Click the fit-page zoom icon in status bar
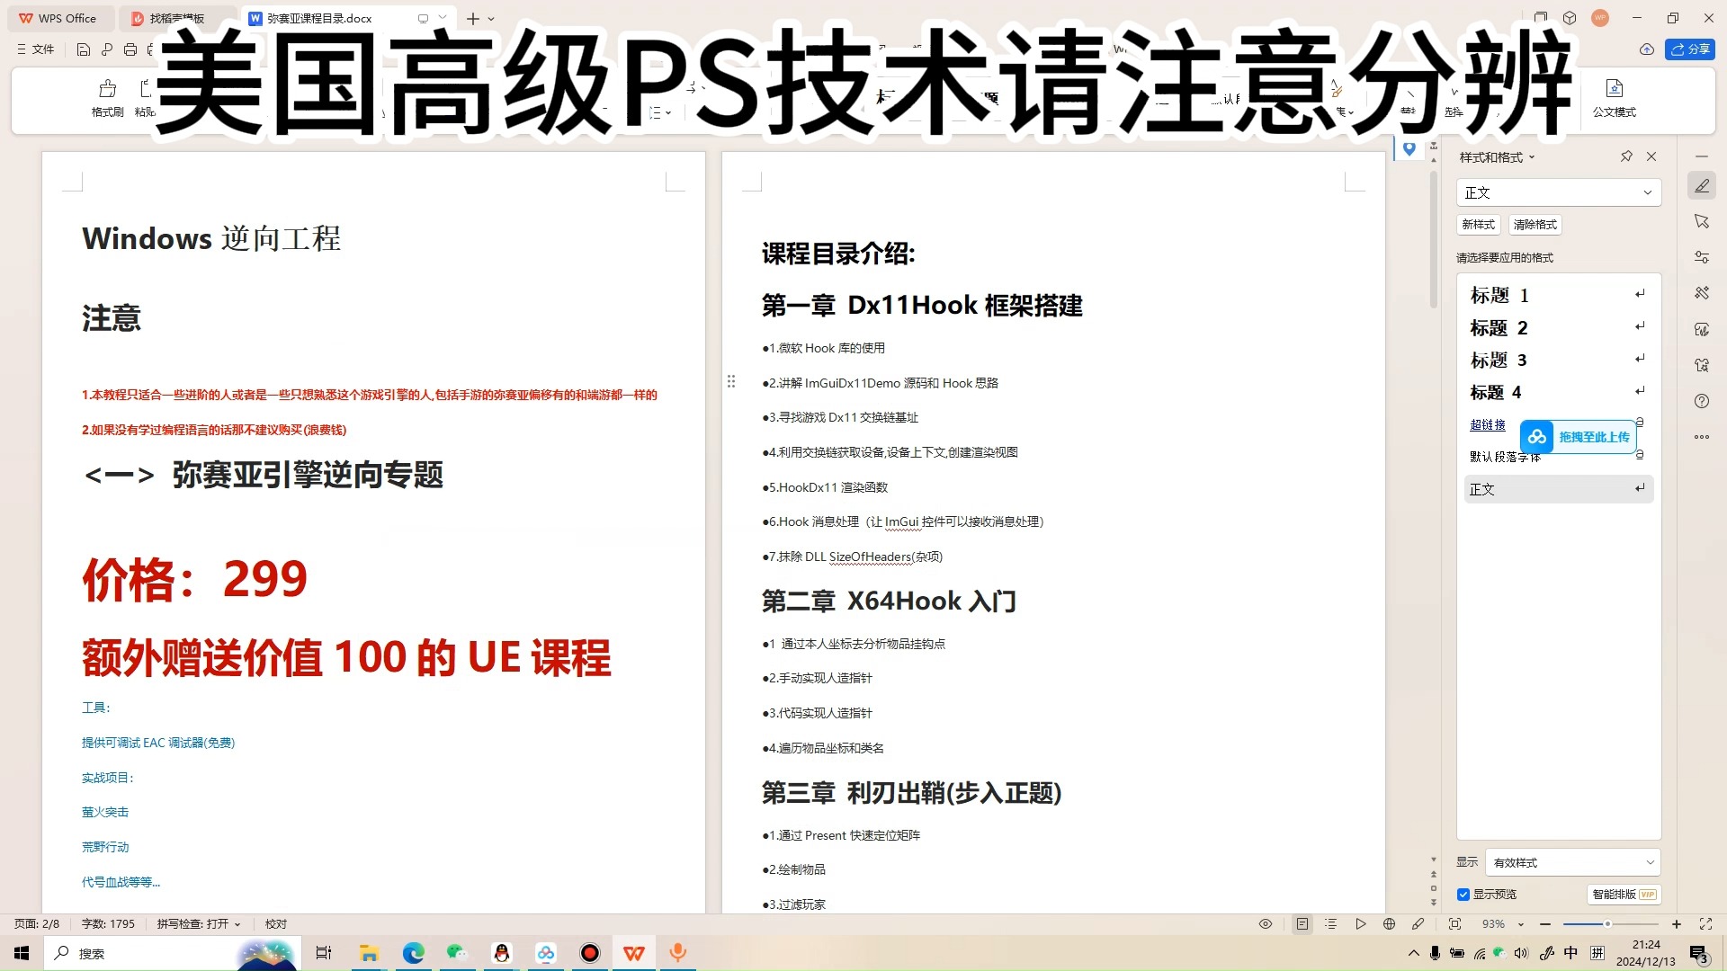The image size is (1727, 971). coord(1454,924)
